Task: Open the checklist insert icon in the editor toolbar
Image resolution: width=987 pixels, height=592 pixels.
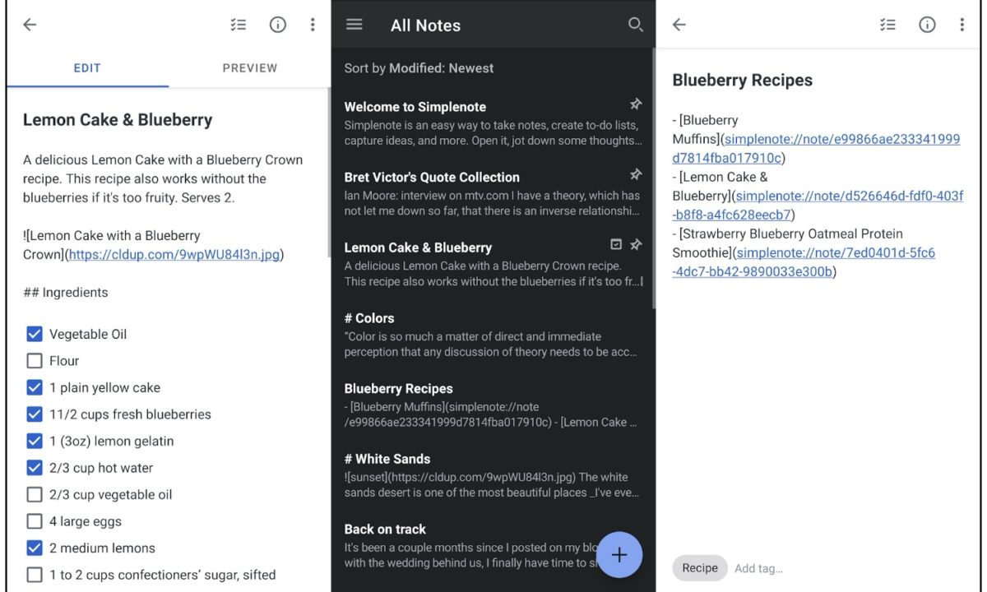Action: click(238, 25)
